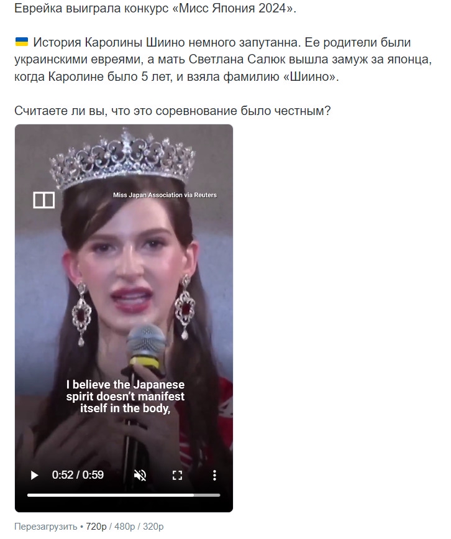The width and height of the screenshot is (451, 539).
Task: Click the question 'Считаете ли вы' text
Action: tap(173, 111)
